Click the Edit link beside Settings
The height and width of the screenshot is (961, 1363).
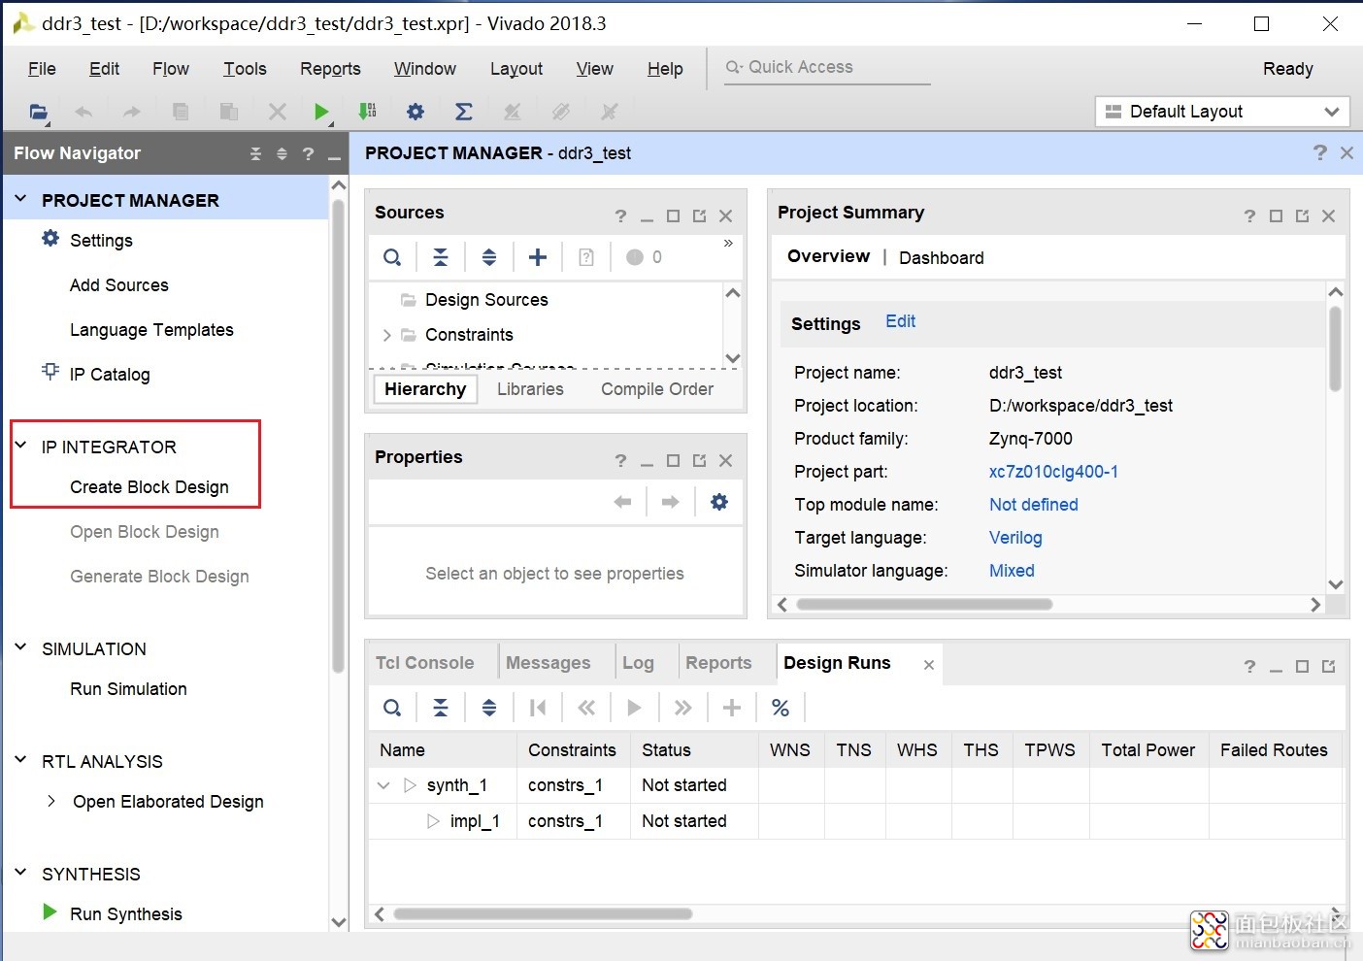click(x=900, y=321)
